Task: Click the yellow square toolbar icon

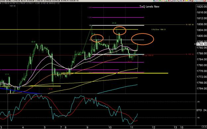Action: tap(187, 1)
